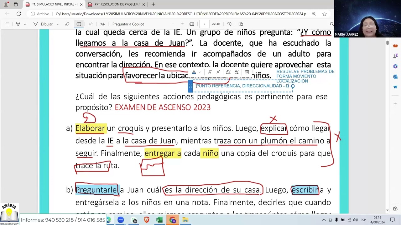Open File Explorer from the taskbar
Viewport: 401px width, 225px height.
pyautogui.click(x=185, y=220)
